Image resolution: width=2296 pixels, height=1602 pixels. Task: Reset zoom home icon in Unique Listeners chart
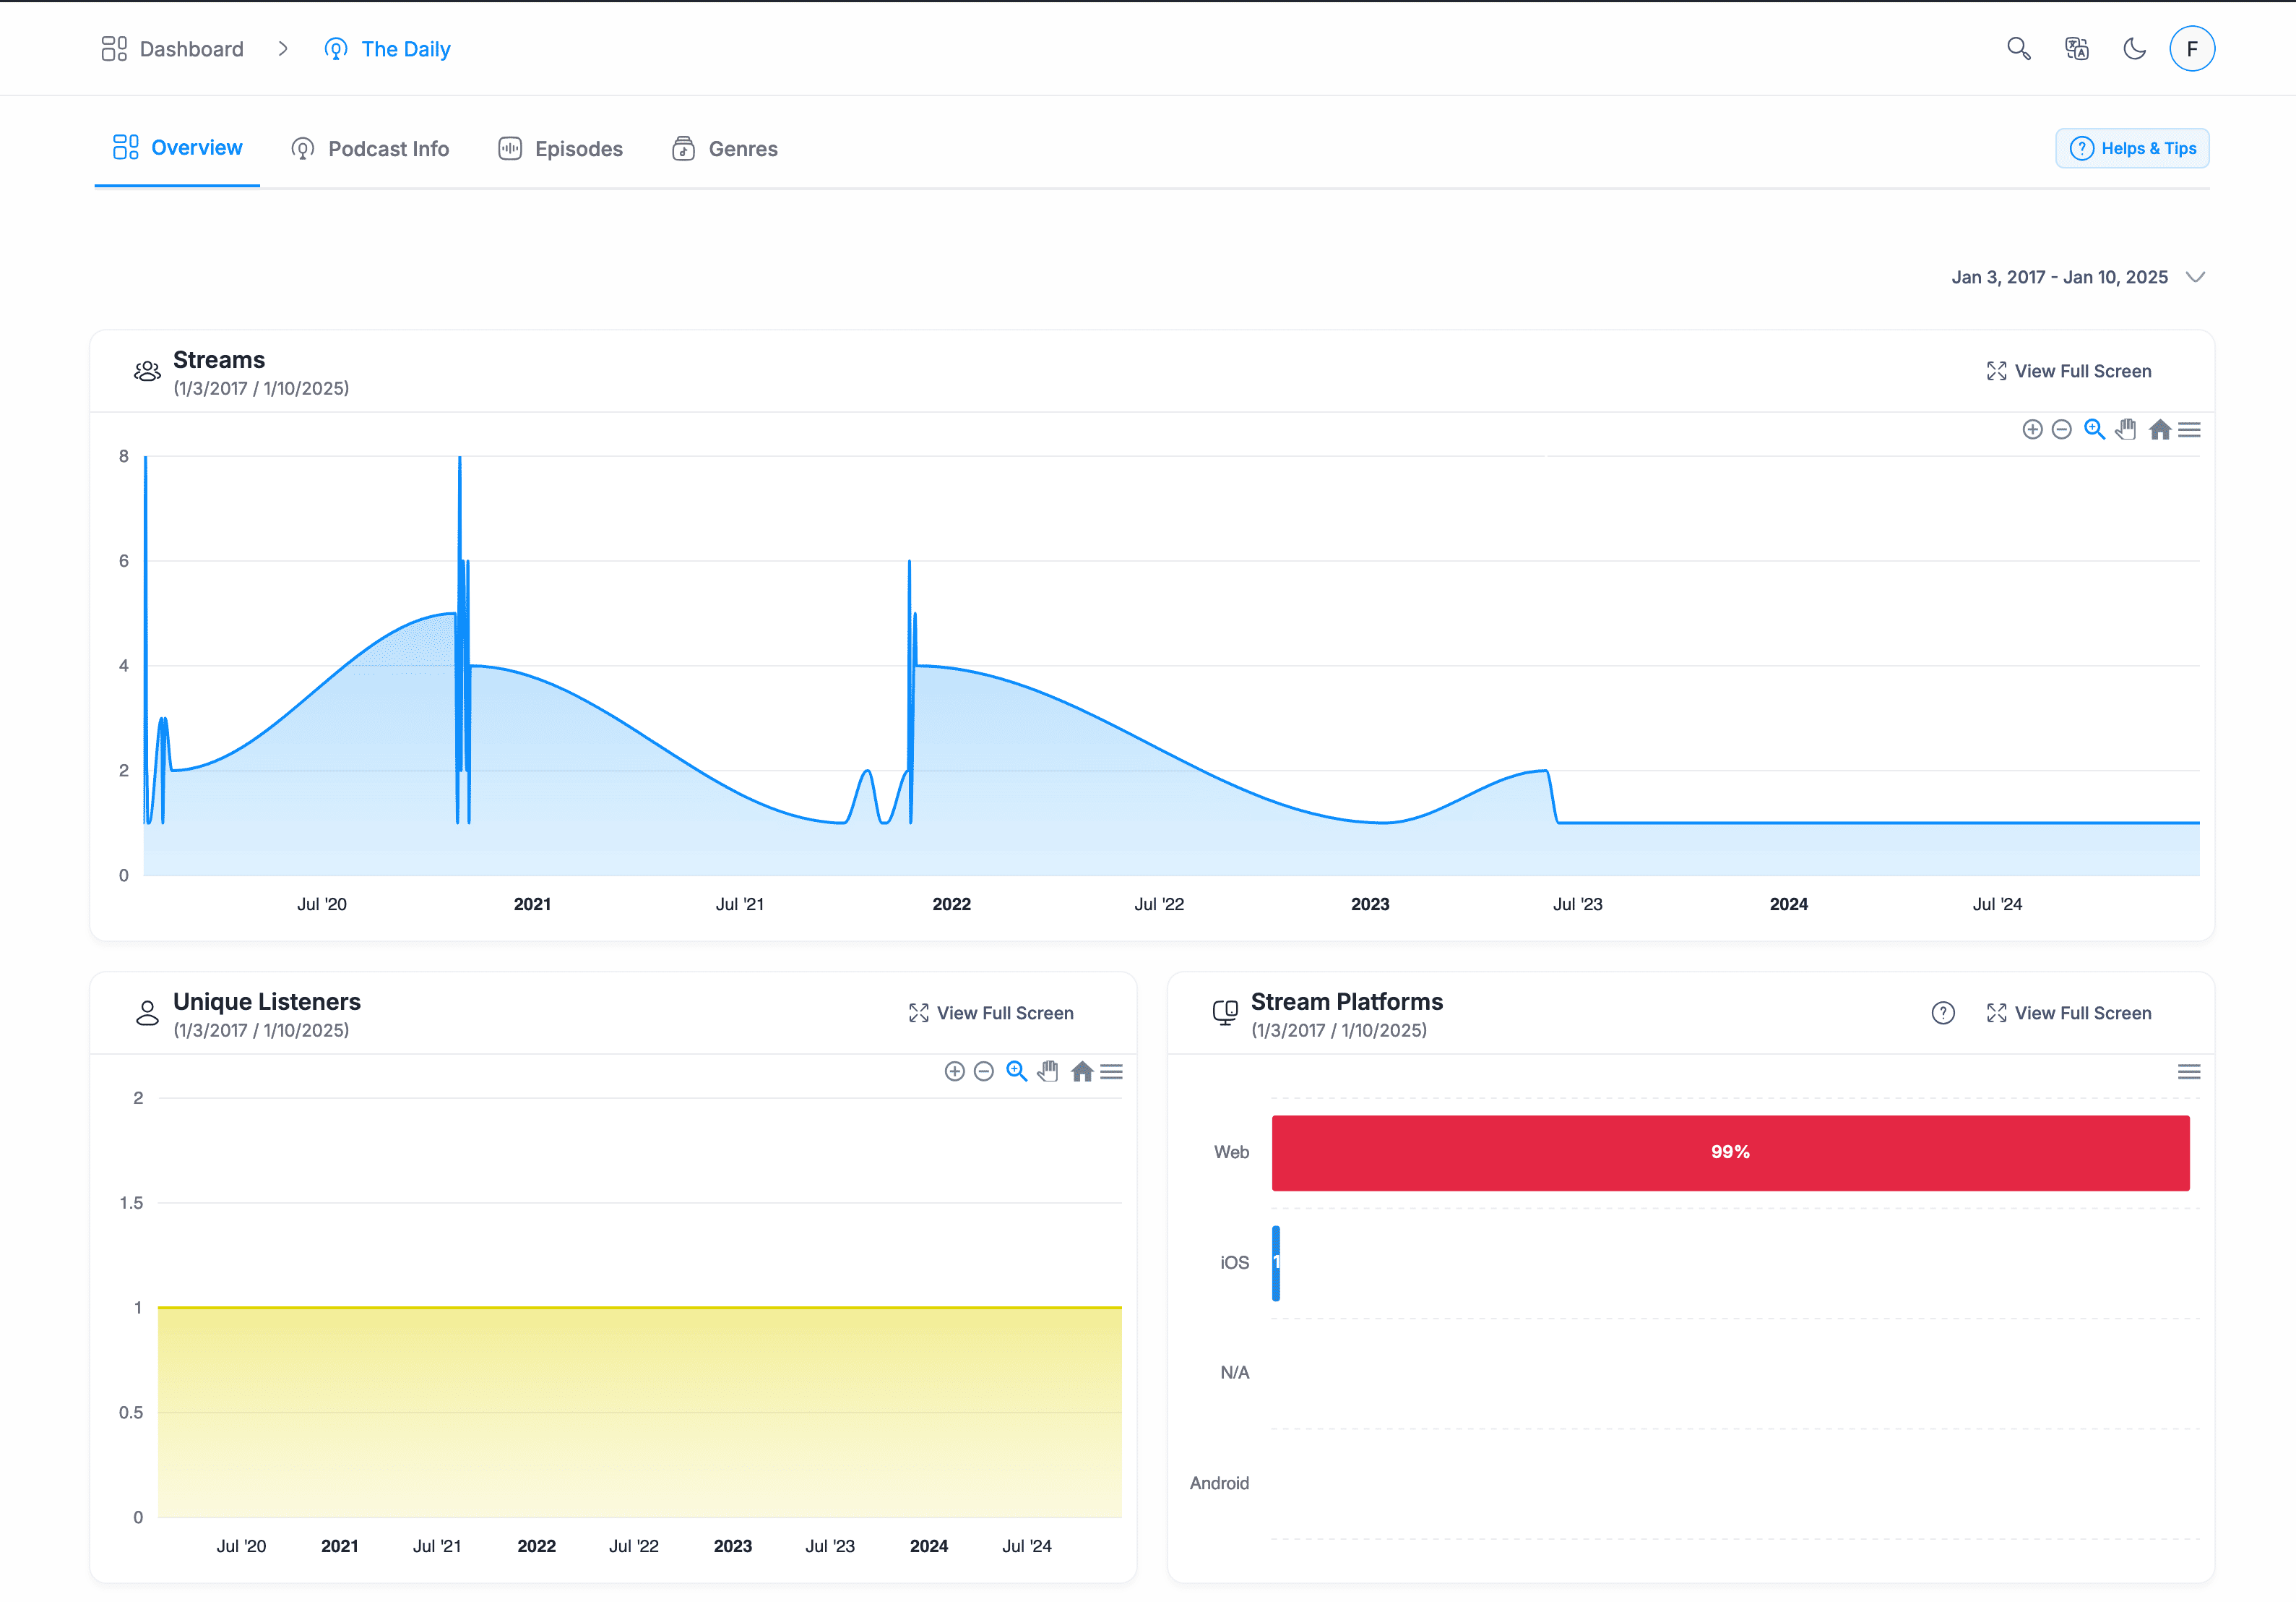click(x=1082, y=1071)
